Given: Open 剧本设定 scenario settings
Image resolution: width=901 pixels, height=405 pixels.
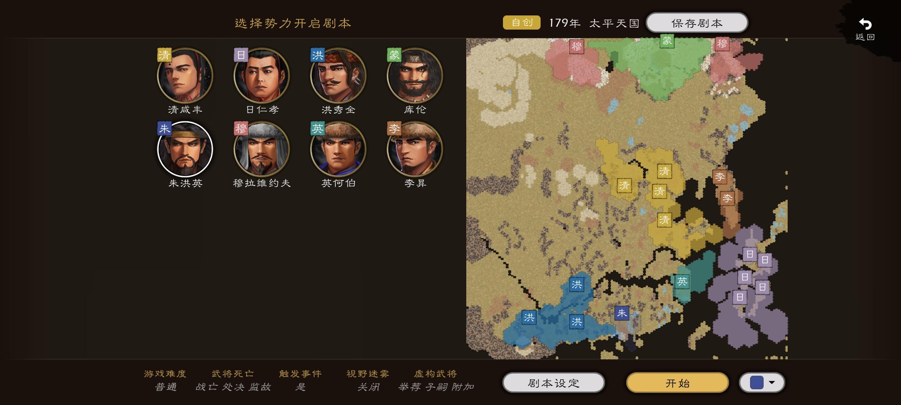Looking at the screenshot, I should (554, 383).
